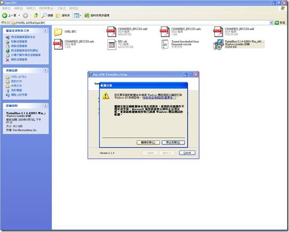Screen dimensions: 289x232
Task: Collapse the 詳細資料 details panel
Action: pyautogui.click(x=45, y=105)
